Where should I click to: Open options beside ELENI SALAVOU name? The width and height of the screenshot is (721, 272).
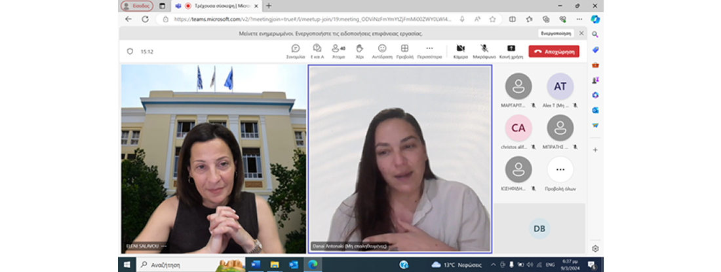click(164, 246)
